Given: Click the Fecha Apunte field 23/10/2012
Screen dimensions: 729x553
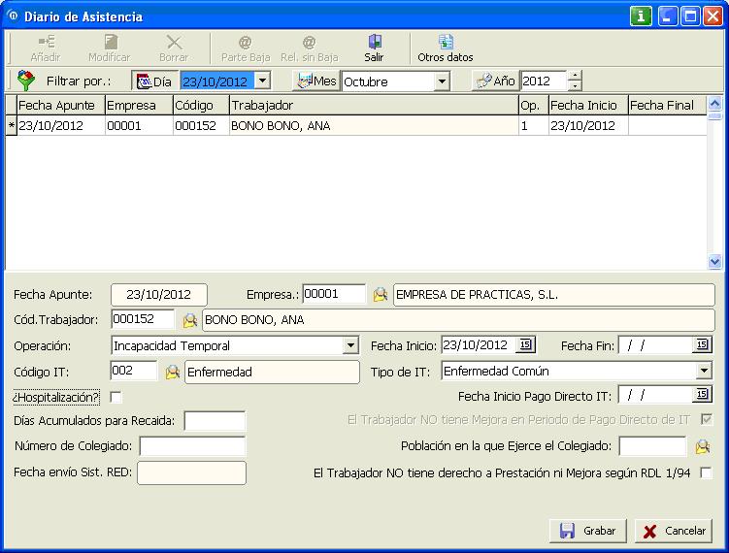Looking at the screenshot, I should [159, 295].
